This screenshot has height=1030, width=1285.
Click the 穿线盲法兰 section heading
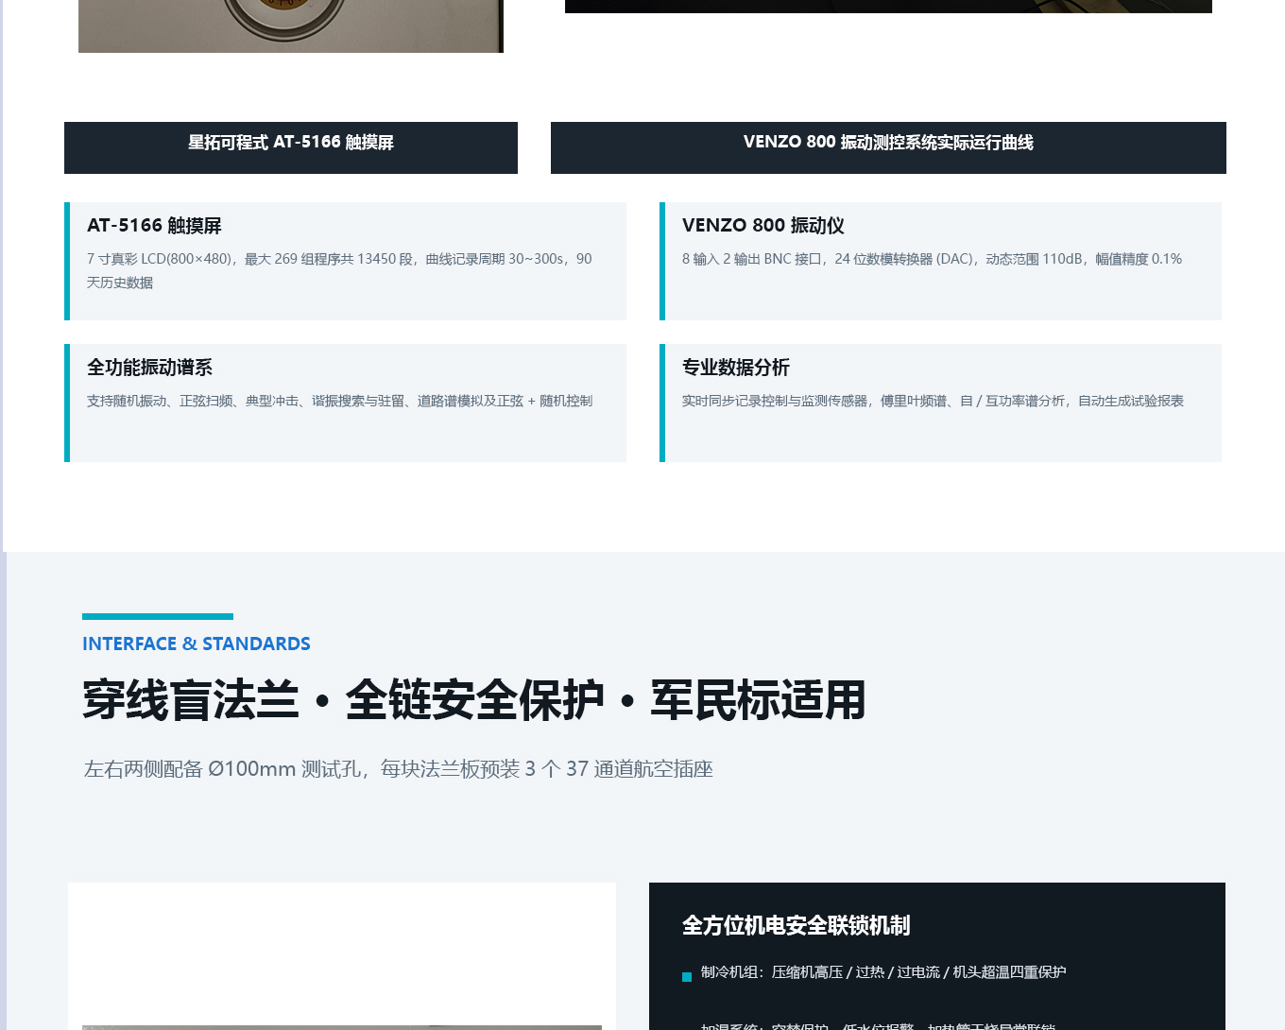474,700
